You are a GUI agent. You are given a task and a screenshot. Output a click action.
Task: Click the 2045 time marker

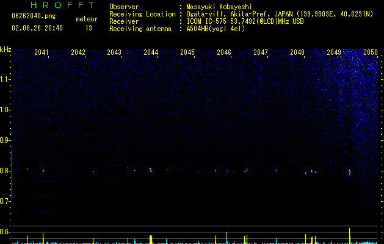(187, 52)
